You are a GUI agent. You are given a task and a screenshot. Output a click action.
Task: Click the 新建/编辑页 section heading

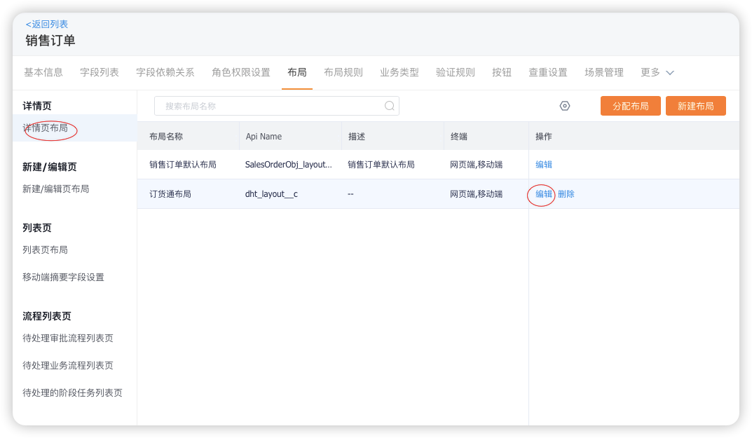point(49,167)
